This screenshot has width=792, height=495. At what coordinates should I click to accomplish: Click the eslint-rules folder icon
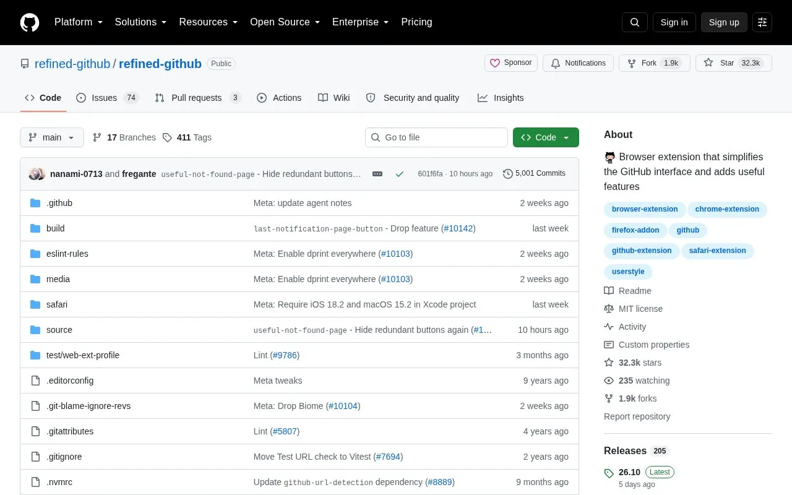(35, 254)
